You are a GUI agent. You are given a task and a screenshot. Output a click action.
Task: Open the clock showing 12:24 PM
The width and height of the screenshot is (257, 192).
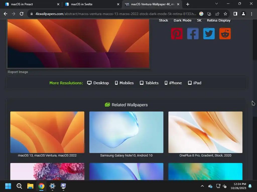click(238, 186)
